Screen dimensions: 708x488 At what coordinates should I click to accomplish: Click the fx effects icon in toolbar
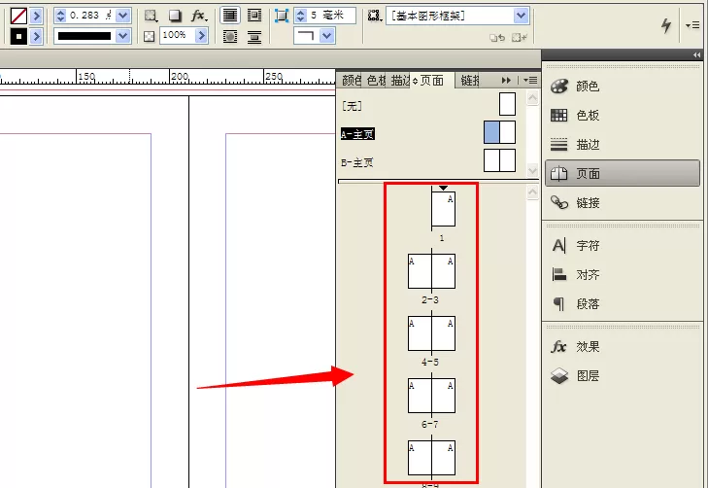pyautogui.click(x=198, y=16)
